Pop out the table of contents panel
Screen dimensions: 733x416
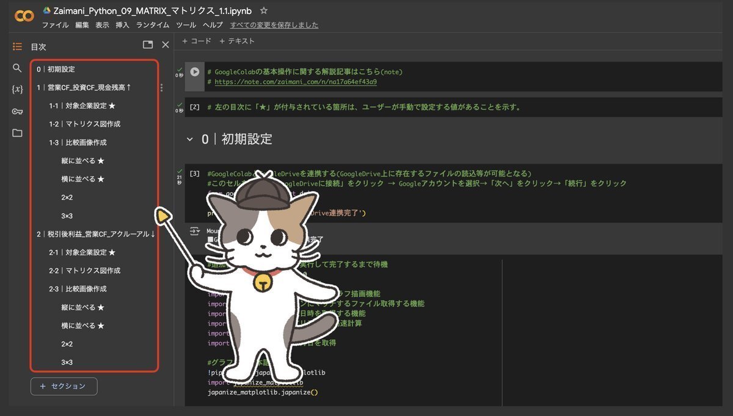pos(148,45)
